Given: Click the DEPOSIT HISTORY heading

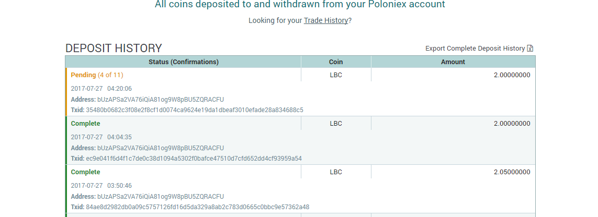Looking at the screenshot, I should [114, 49].
